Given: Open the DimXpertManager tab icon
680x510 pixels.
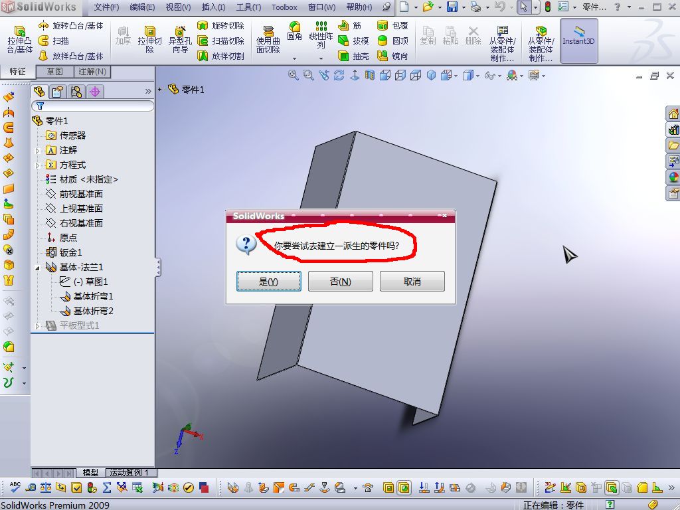Looking at the screenshot, I should point(95,92).
